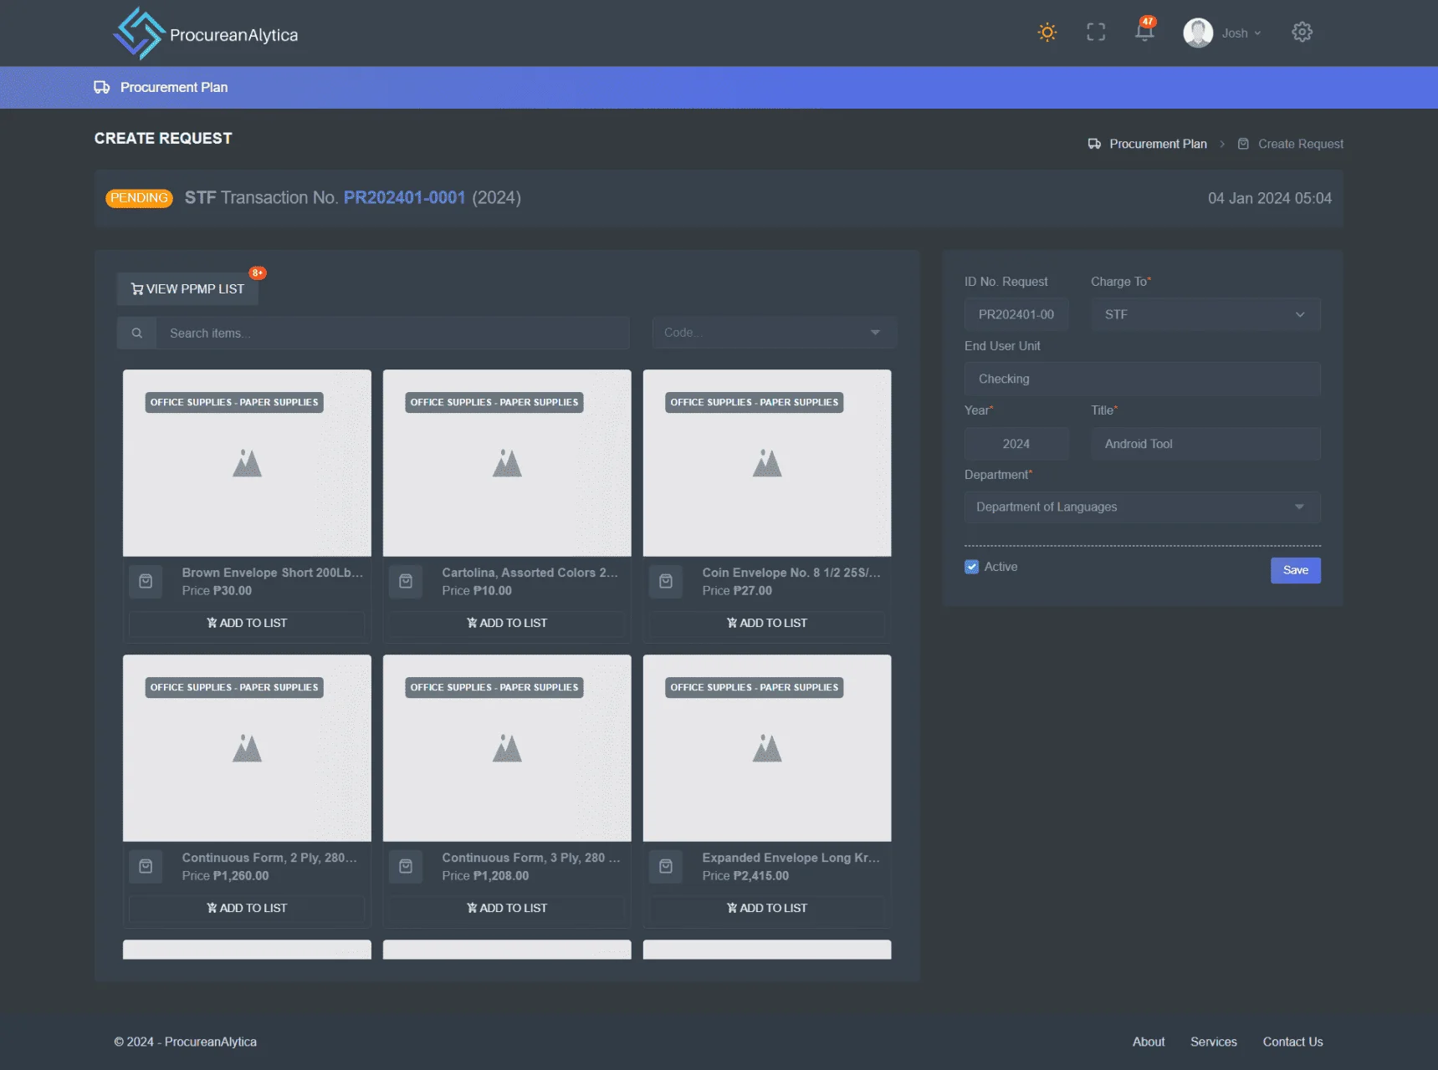Open Procurement Plan menu item
The image size is (1438, 1070).
pyautogui.click(x=174, y=87)
